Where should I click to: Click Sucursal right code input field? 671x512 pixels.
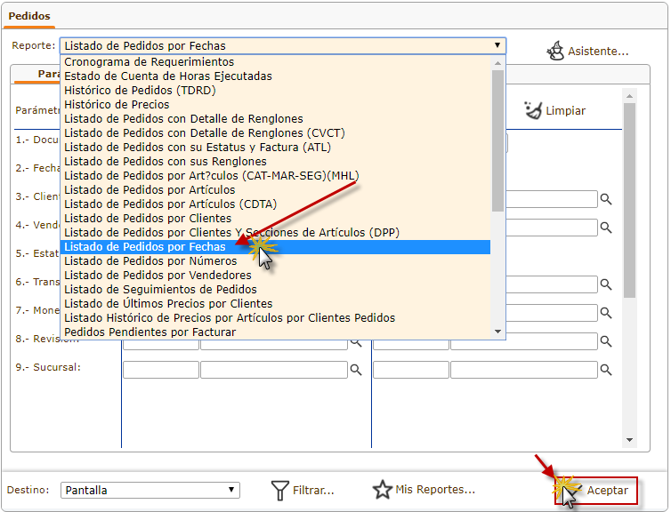click(x=411, y=370)
